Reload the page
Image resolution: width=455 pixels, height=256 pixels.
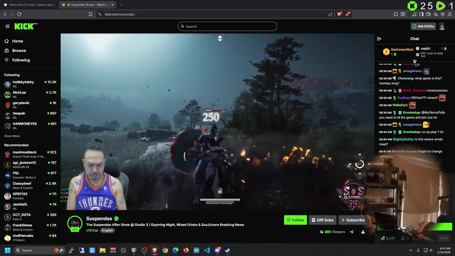(19, 14)
